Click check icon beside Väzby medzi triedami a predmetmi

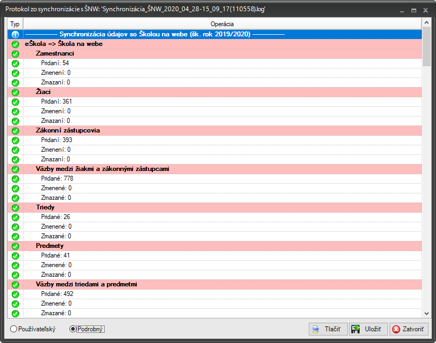click(x=15, y=285)
